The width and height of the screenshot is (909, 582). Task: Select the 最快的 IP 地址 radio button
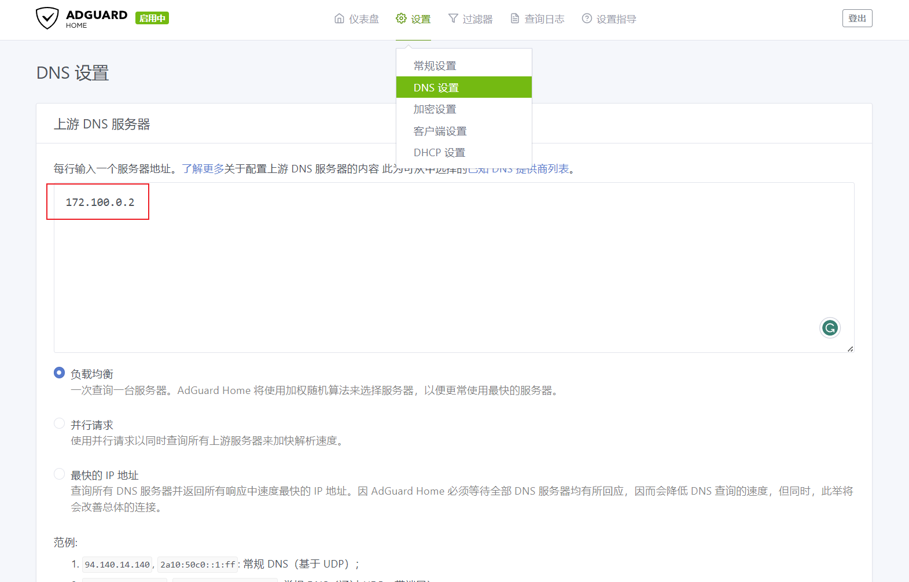point(59,474)
